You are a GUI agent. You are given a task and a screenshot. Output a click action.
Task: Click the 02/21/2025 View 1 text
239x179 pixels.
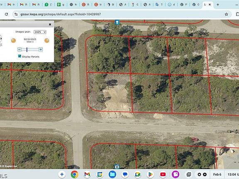pos(30,40)
